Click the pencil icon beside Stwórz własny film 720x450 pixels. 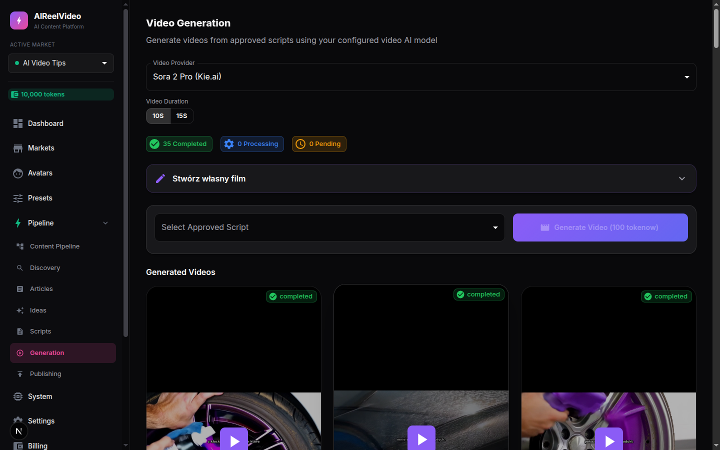[160, 178]
